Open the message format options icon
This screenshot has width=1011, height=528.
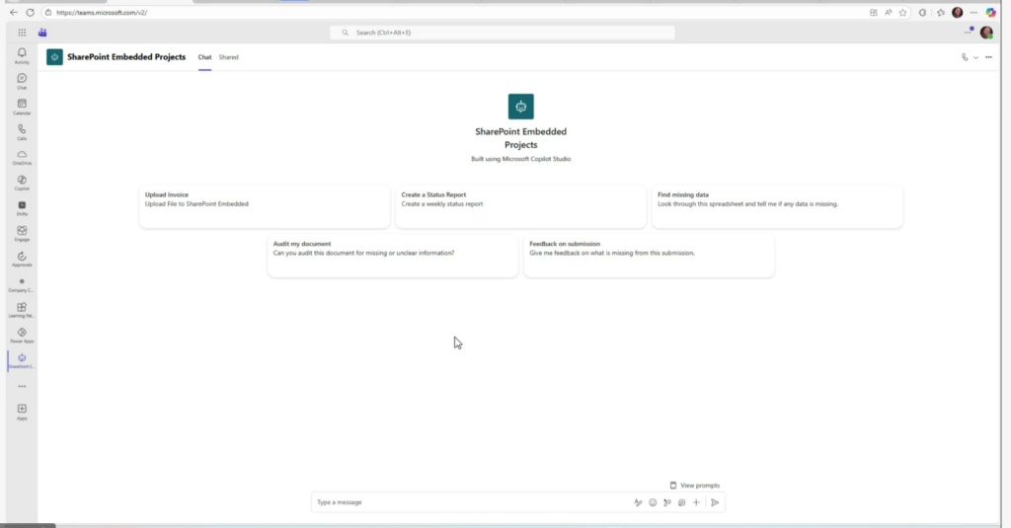(x=638, y=502)
